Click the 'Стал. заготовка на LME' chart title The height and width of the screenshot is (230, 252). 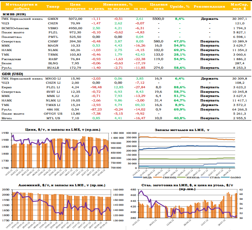tap(187, 187)
